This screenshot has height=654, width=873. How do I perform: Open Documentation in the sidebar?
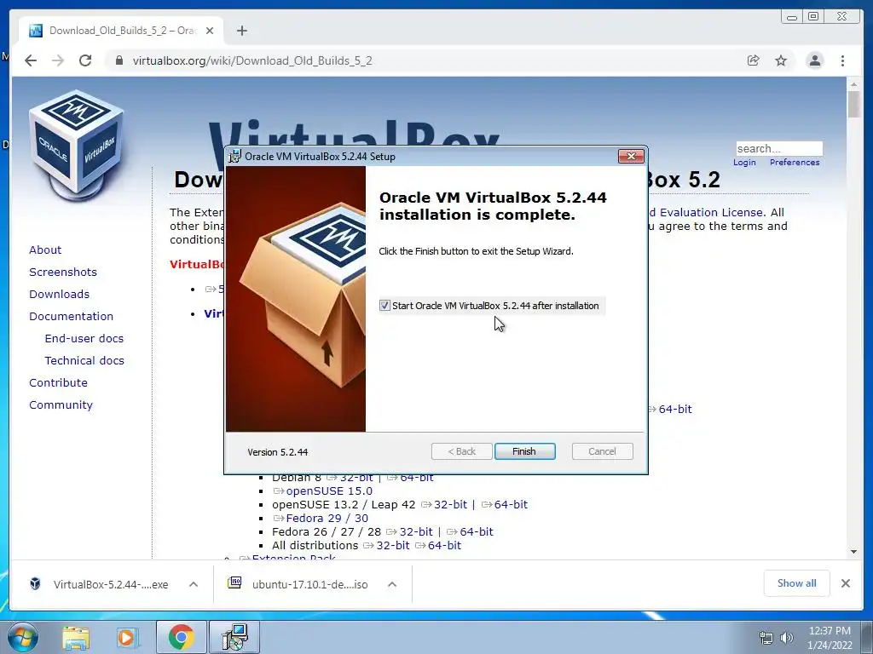72,316
